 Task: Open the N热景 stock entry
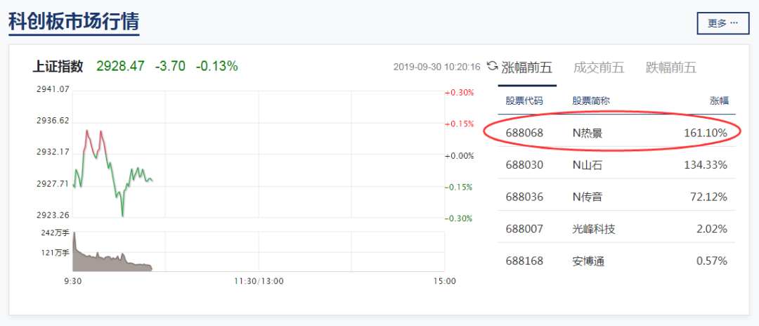(588, 132)
